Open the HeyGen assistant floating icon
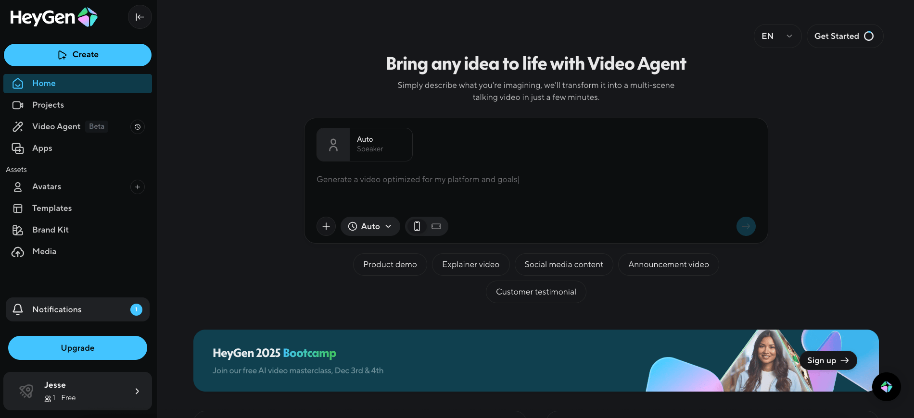Screen dimensions: 914x418 887,387
